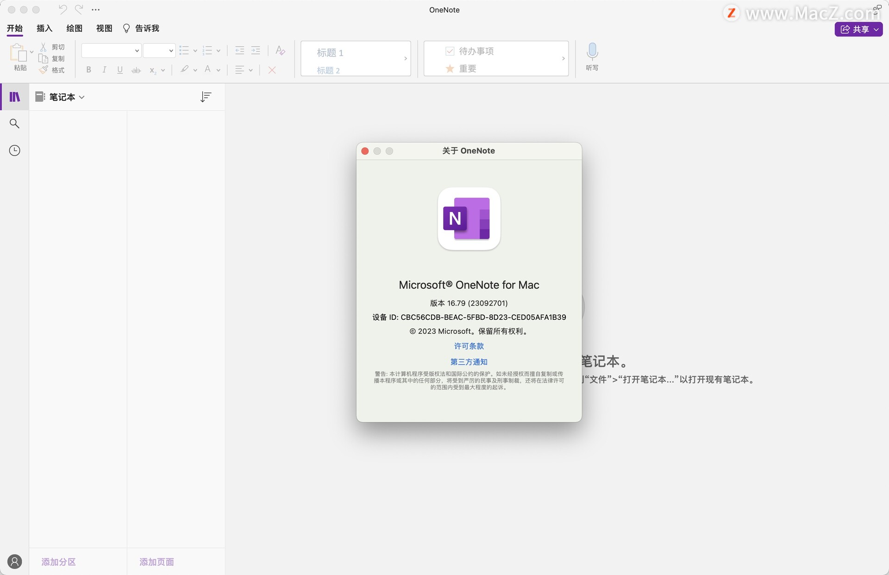Image resolution: width=889 pixels, height=575 pixels.
Task: Select the version 16.79 text
Action: (469, 303)
